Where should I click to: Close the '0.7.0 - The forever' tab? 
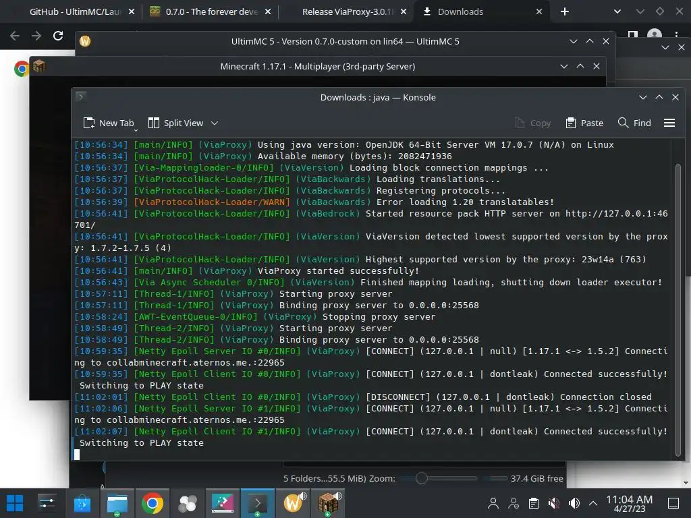(x=268, y=12)
